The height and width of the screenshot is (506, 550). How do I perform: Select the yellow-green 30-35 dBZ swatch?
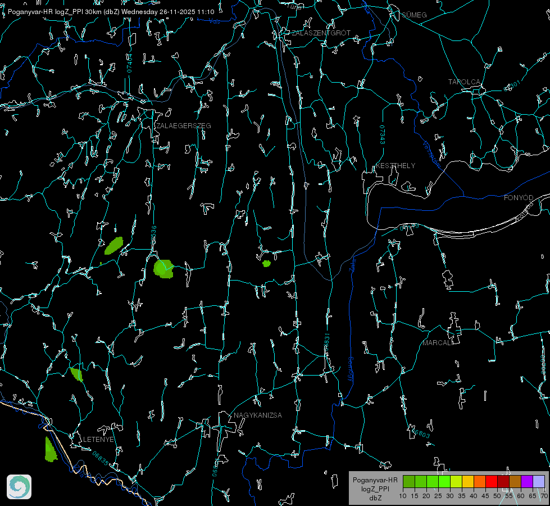[x=456, y=481]
